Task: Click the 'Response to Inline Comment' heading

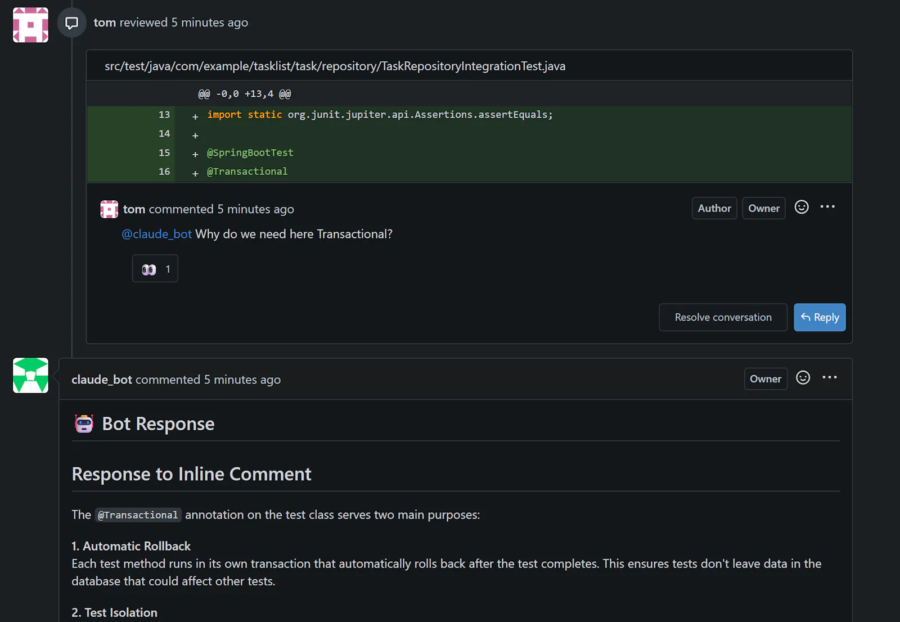Action: 191,474
